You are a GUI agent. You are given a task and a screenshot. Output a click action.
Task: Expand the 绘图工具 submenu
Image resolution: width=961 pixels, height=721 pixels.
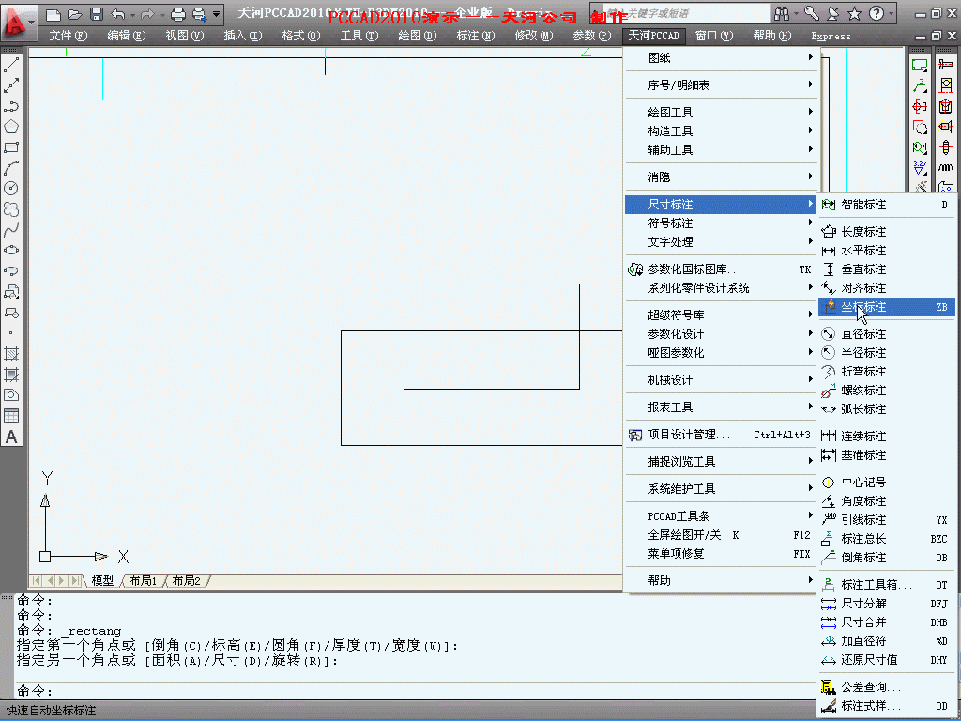pyautogui.click(x=721, y=113)
